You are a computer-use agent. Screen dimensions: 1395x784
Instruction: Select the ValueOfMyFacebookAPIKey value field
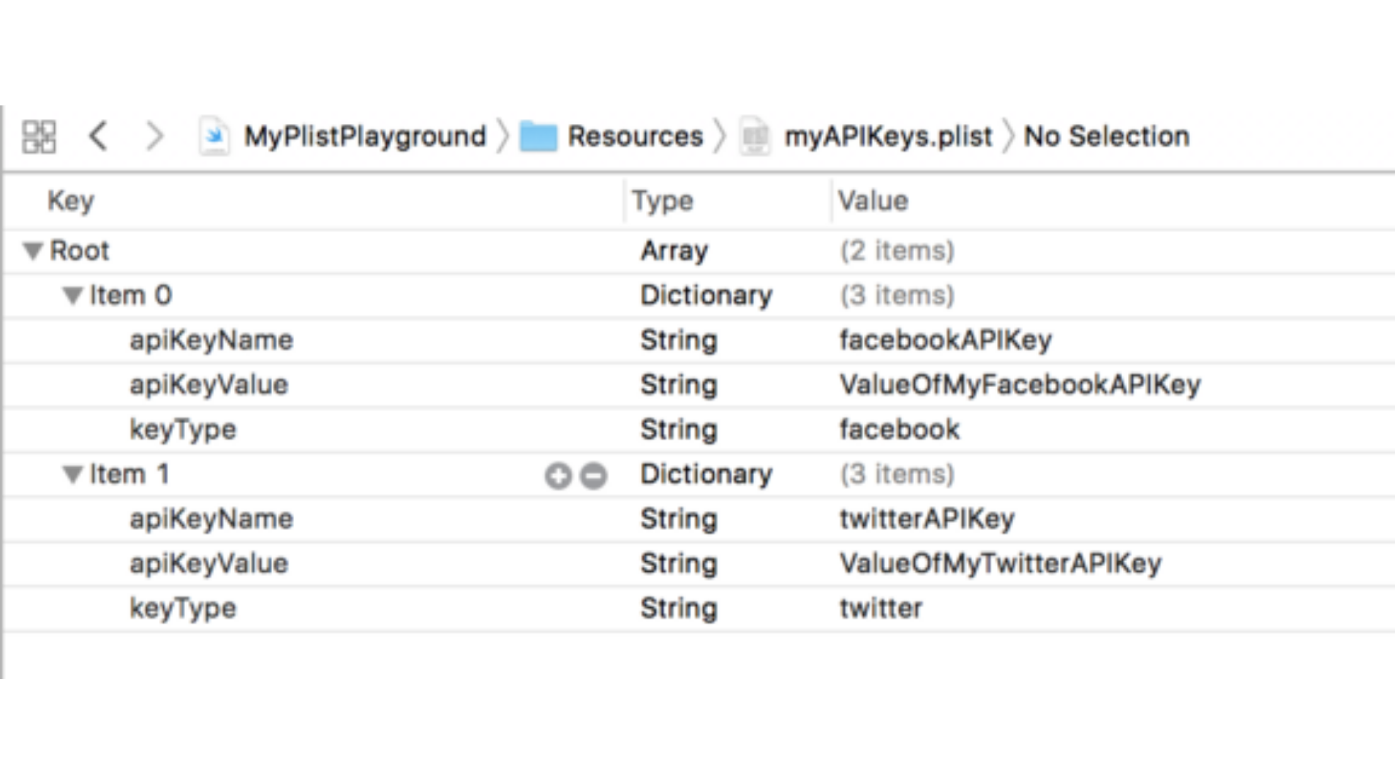[x=1019, y=385]
